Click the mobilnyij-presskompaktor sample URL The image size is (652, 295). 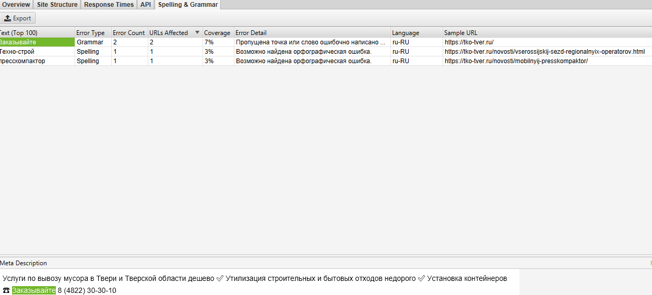click(x=516, y=61)
